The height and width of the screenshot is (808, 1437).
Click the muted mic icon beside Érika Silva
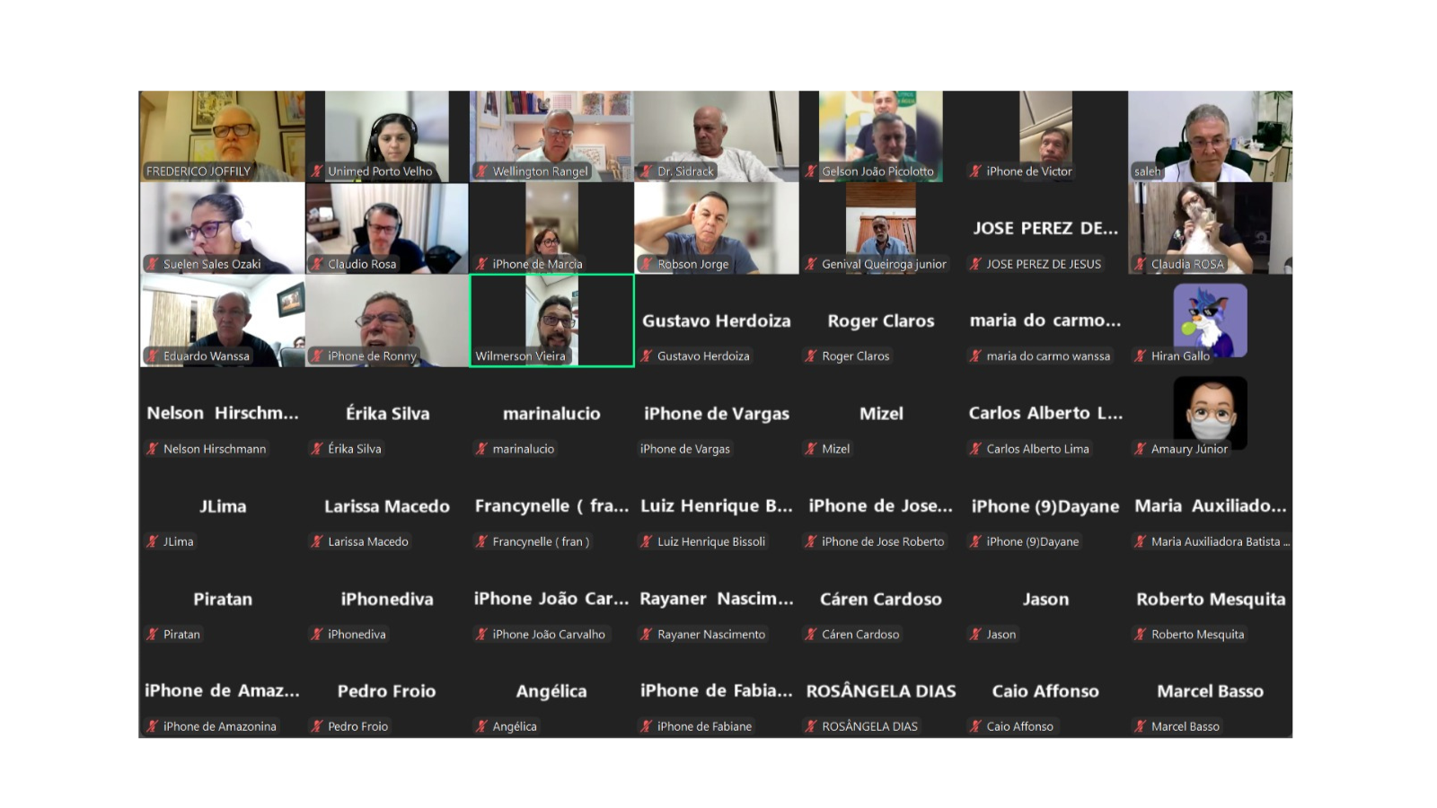(317, 449)
